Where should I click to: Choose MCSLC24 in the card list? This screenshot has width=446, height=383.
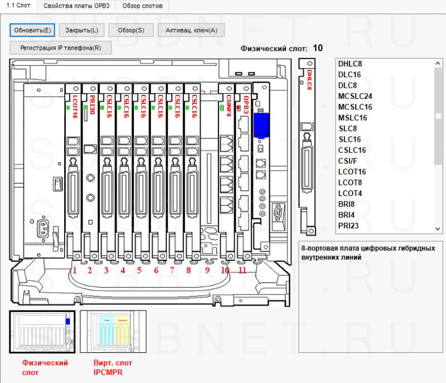355,96
